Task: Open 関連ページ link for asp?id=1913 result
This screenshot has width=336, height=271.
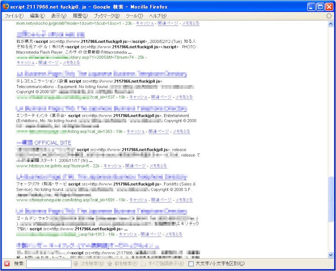Action: [151, 234]
